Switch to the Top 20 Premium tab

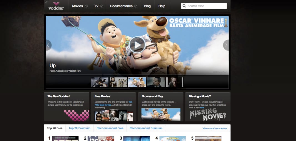(x=79, y=128)
